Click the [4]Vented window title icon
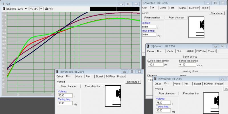This screenshot has height=114, width=228. [156, 79]
